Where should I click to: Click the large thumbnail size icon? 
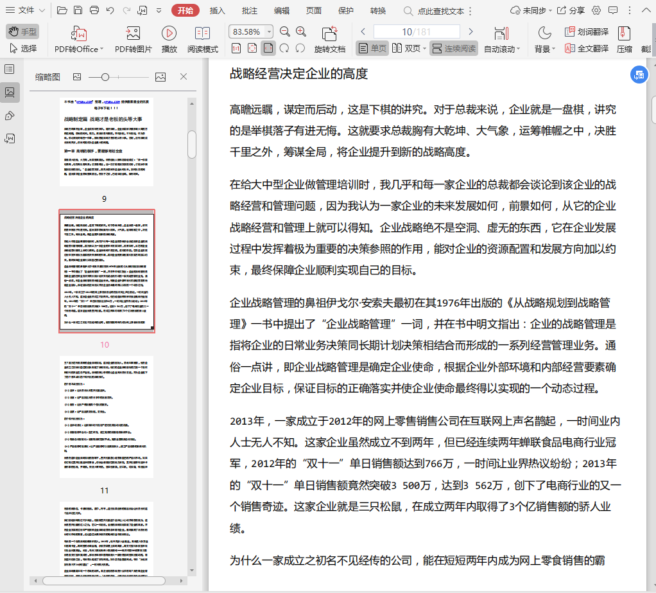click(x=160, y=77)
